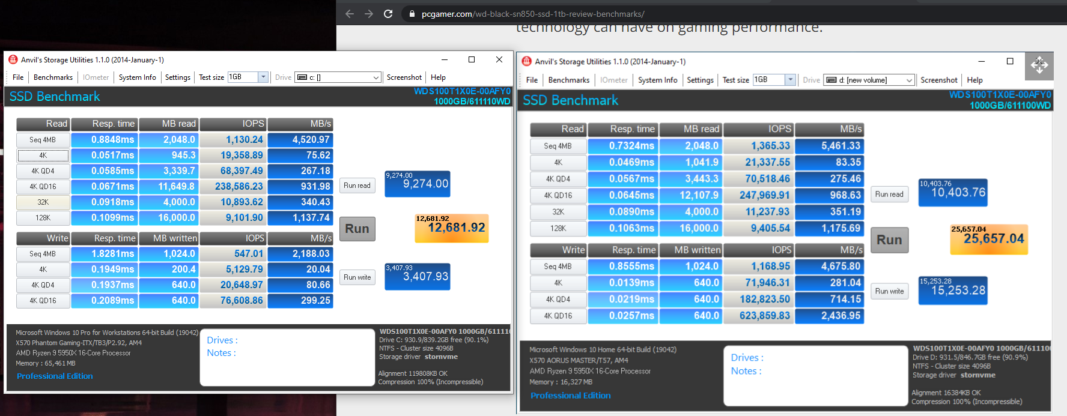This screenshot has width=1067, height=416.
Task: Open Benchmarks menu in right Anvil window
Action: click(x=569, y=80)
